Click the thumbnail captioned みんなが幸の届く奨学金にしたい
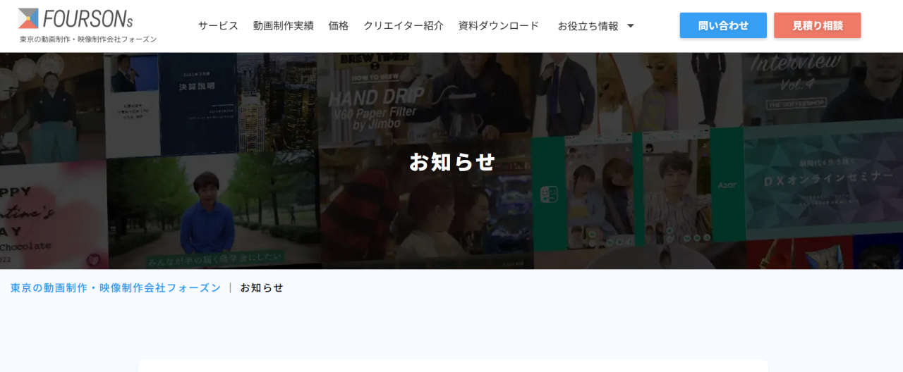This screenshot has width=903, height=372. tap(212, 218)
